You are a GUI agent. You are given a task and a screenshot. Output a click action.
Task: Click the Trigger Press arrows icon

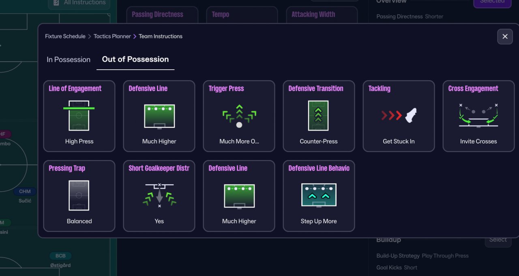tap(239, 116)
